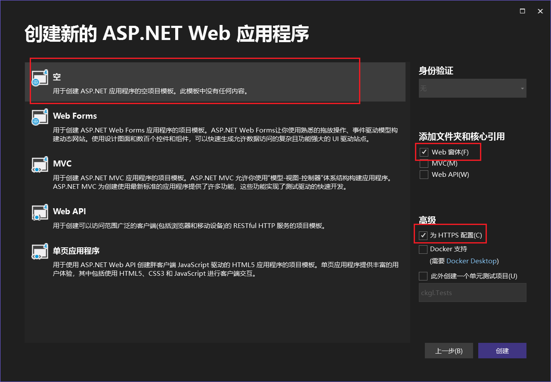
Task: Enable the Docker 支持 checkbox
Action: 423,249
